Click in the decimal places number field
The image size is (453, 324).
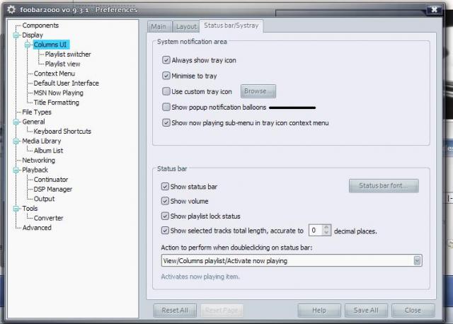[316, 231]
